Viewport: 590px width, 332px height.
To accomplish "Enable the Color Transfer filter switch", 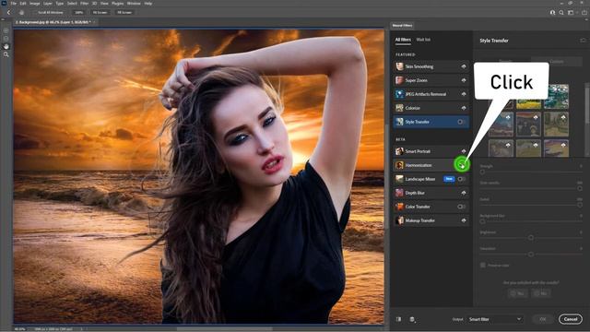I will coord(461,207).
